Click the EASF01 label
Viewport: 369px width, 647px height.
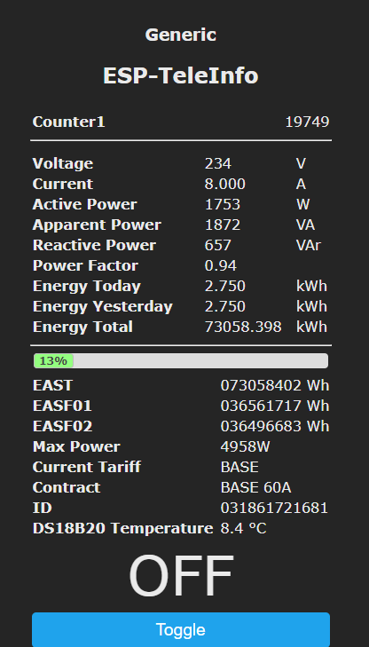[x=62, y=406]
